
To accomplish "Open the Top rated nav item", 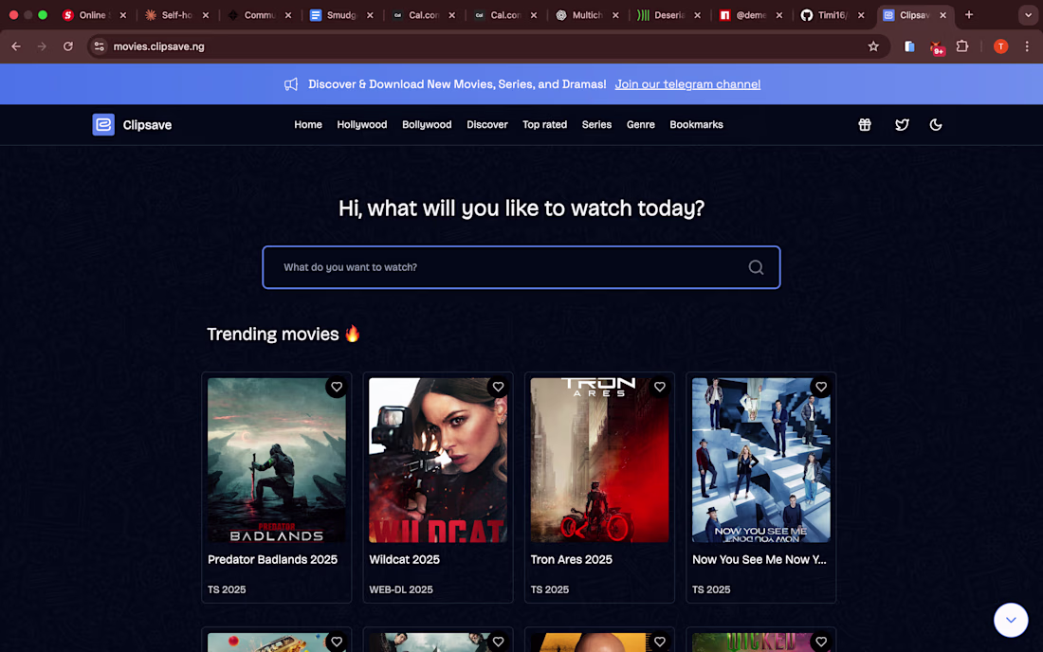I will point(545,124).
